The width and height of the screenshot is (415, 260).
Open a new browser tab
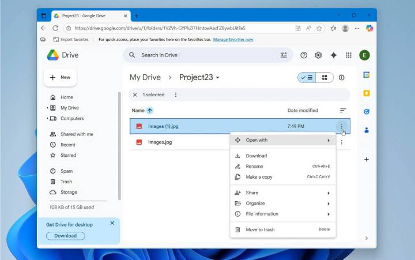pos(136,16)
